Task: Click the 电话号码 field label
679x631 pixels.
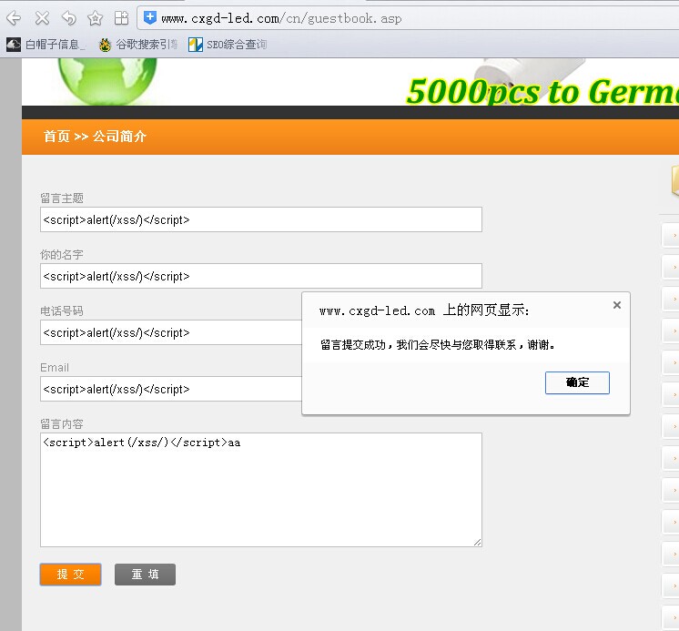Action: pos(62,311)
